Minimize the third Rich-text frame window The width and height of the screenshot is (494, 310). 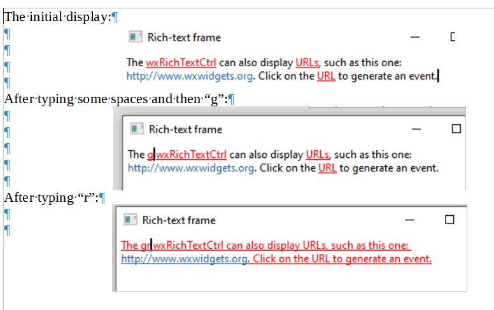point(409,220)
